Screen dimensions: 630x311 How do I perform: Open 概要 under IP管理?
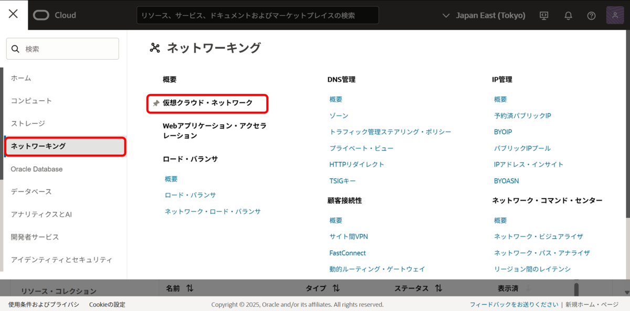500,99
